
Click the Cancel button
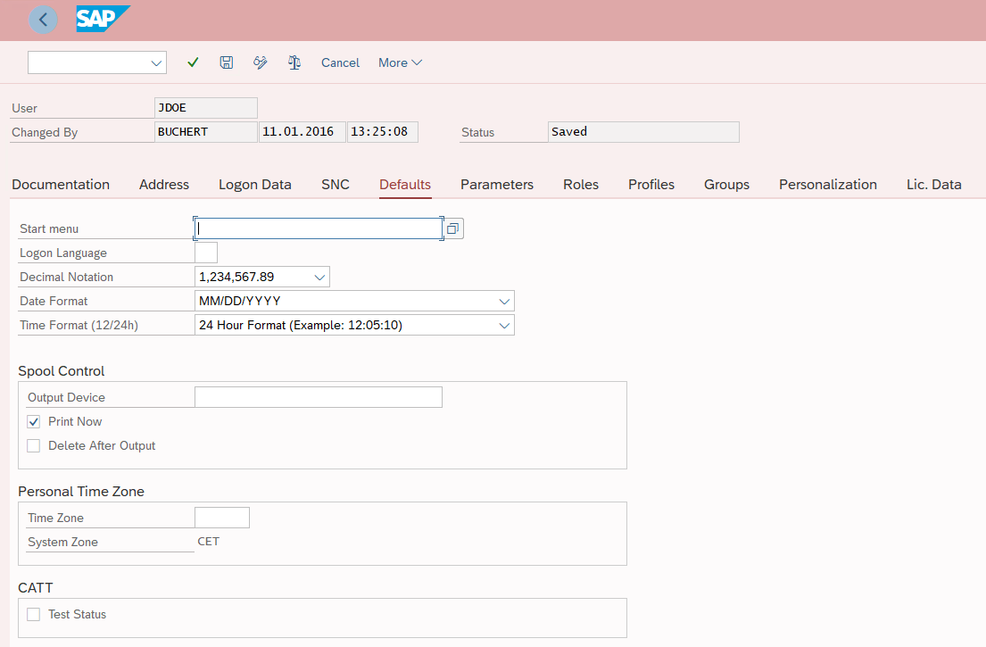click(x=340, y=62)
